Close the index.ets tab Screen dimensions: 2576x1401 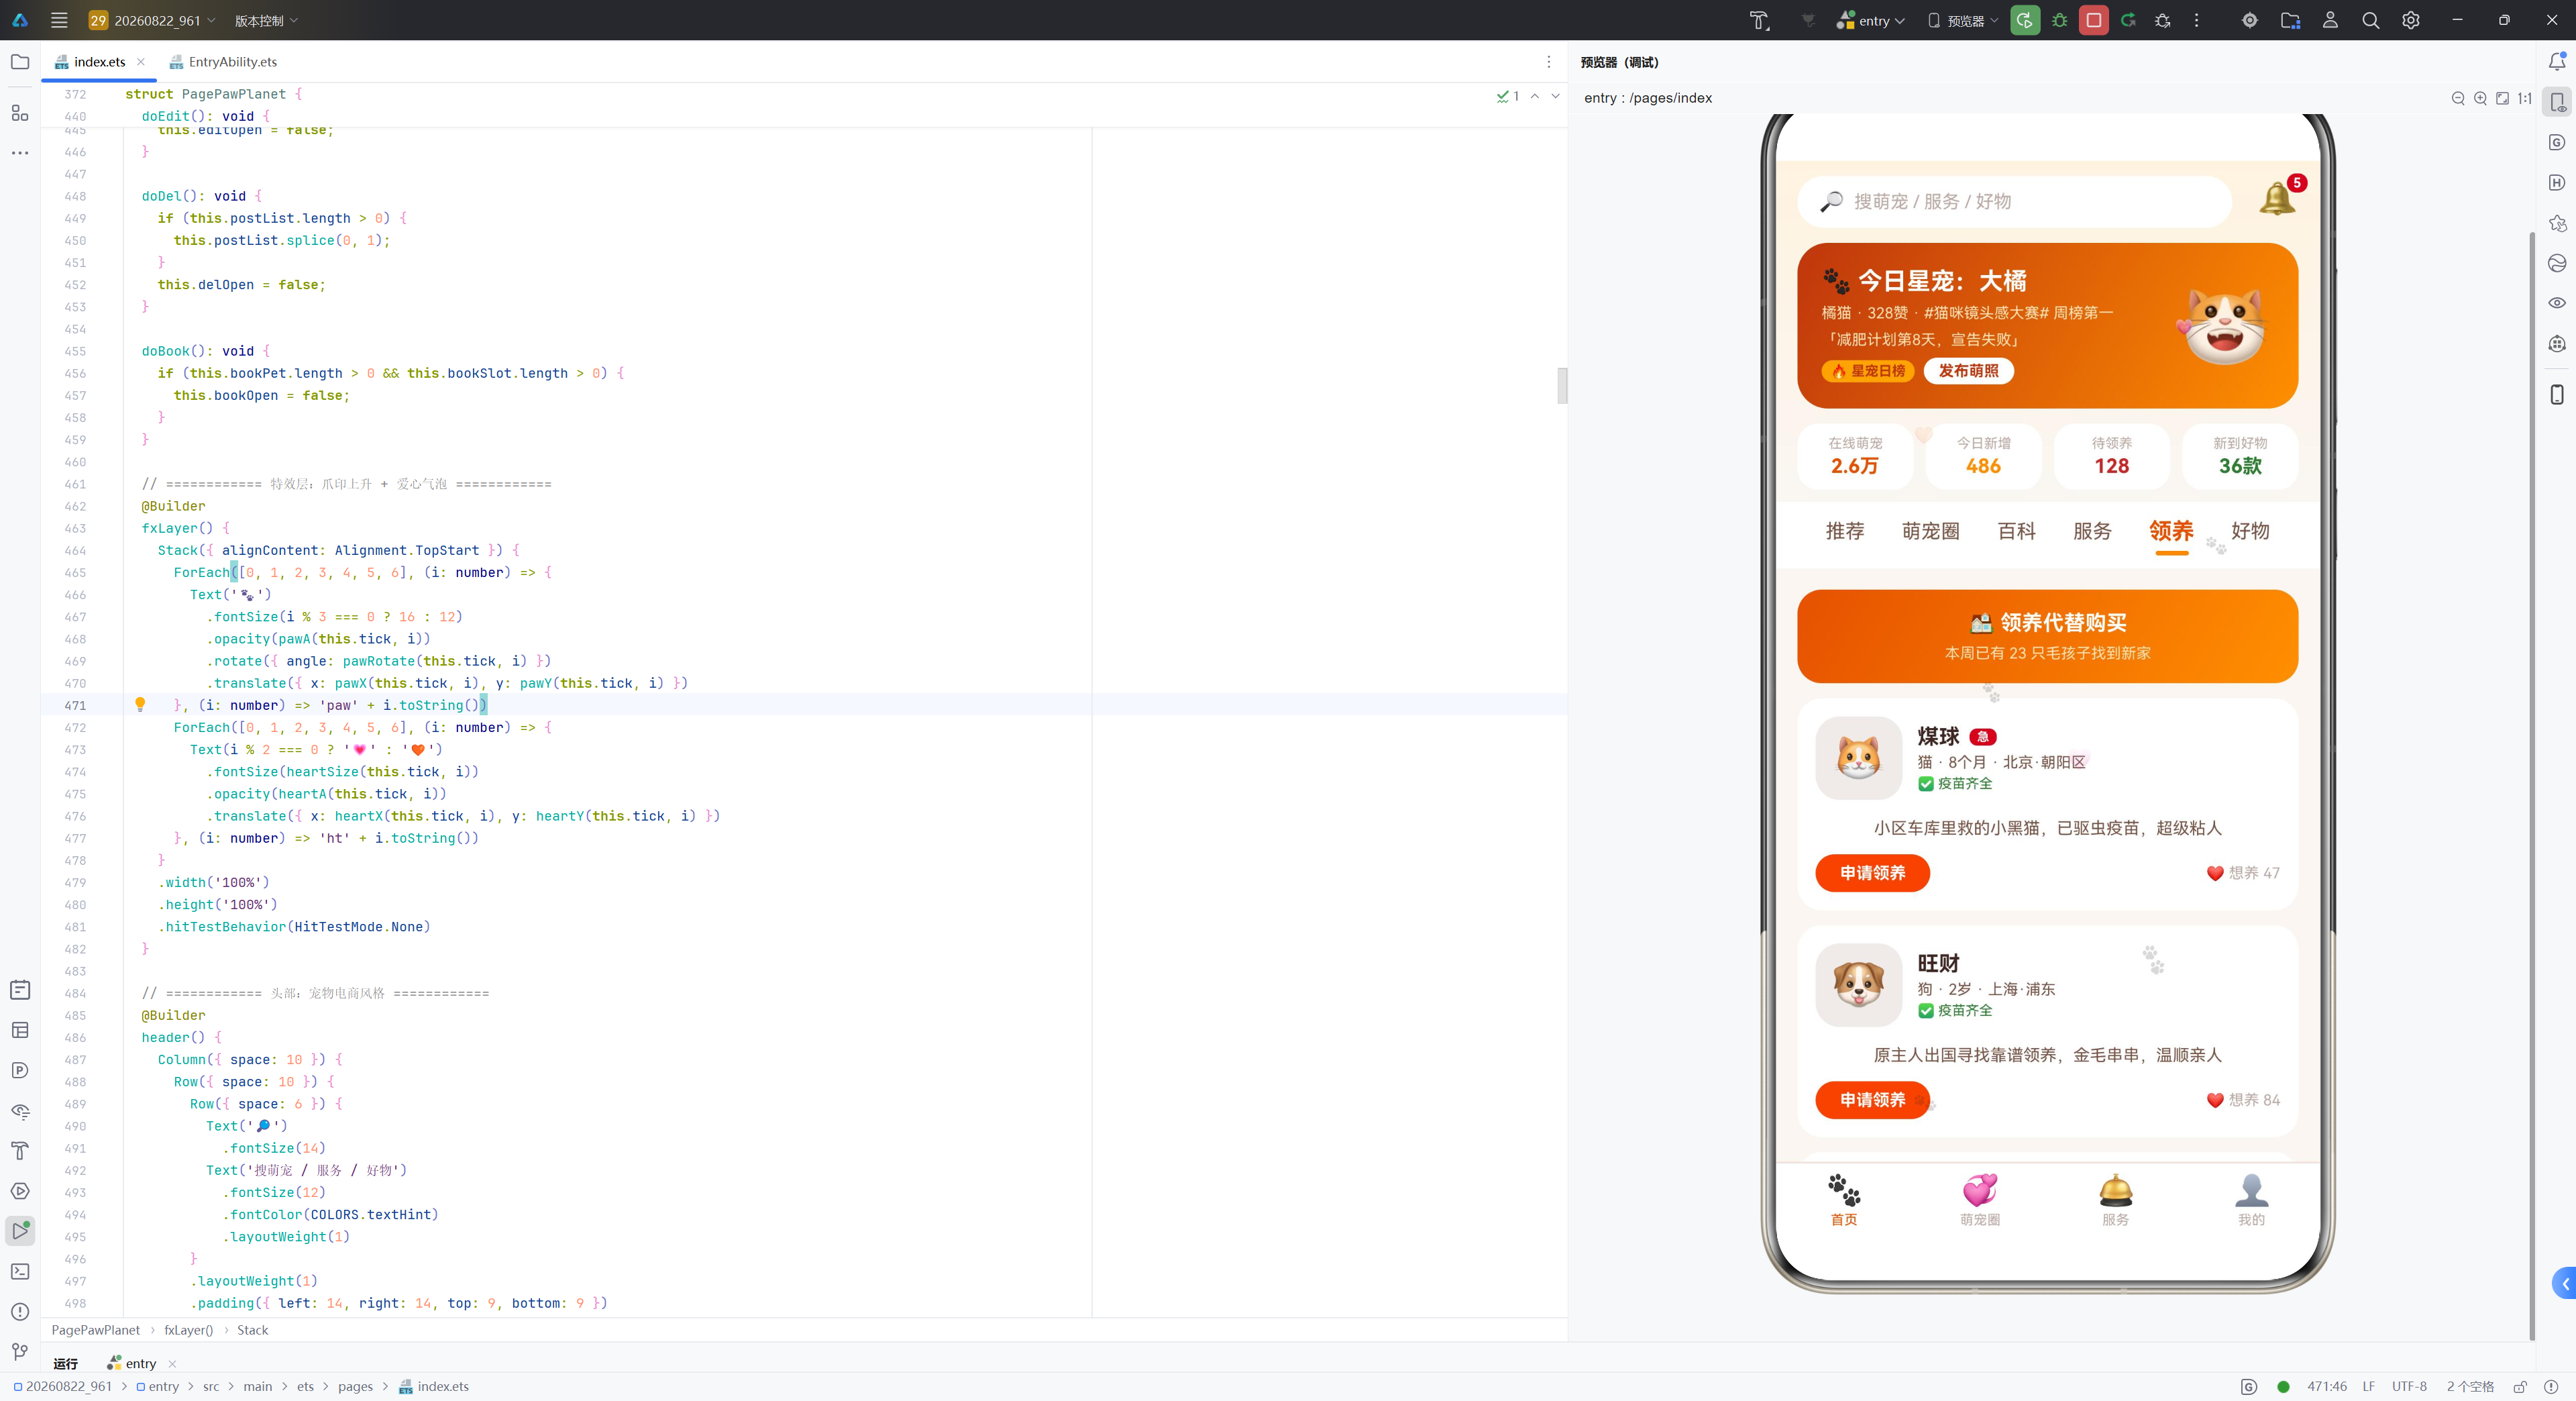coord(141,62)
